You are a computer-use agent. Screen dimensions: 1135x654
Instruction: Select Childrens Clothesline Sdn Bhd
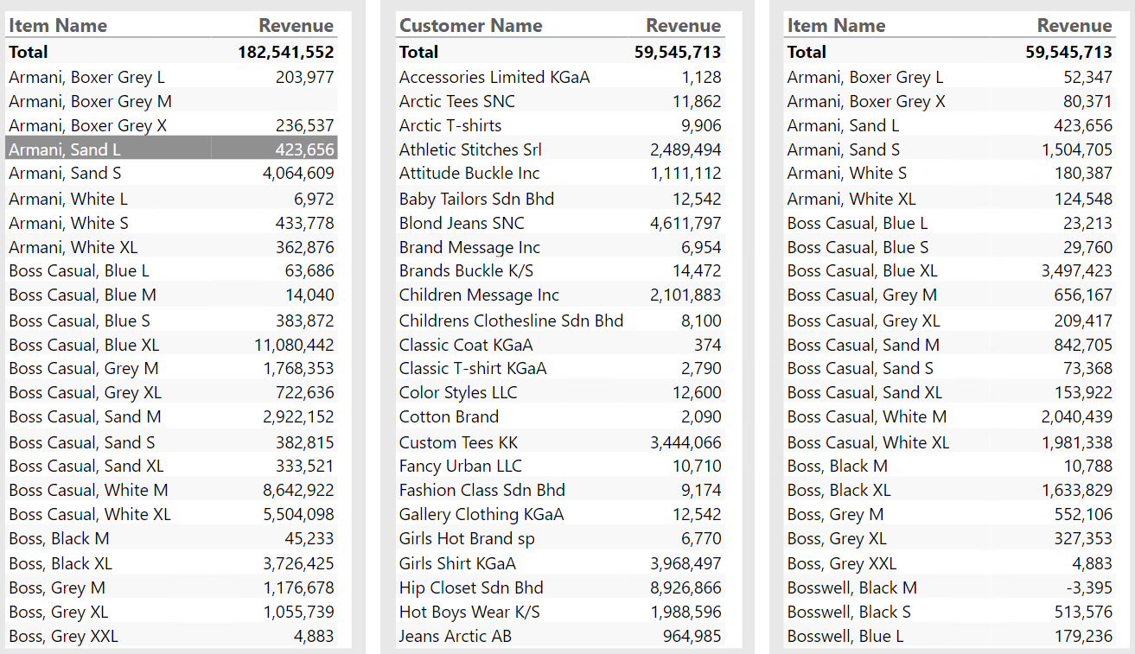coord(511,321)
